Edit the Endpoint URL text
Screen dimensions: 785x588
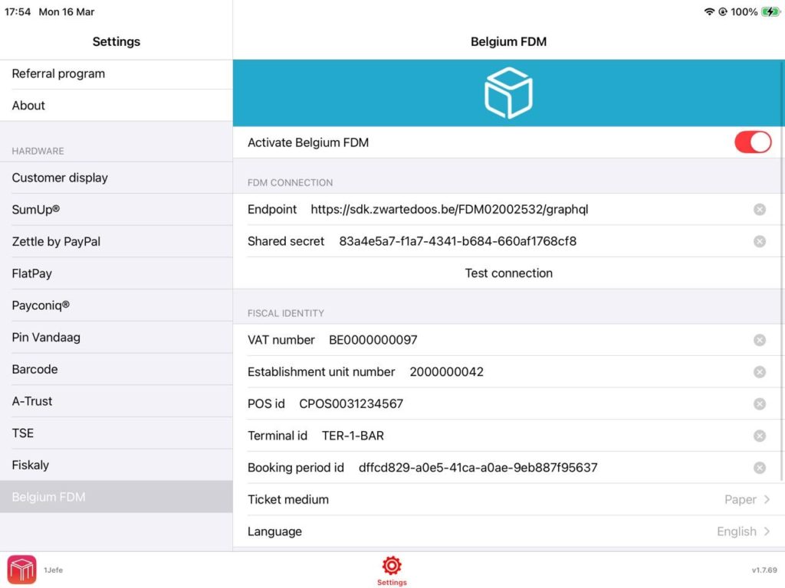(x=449, y=209)
